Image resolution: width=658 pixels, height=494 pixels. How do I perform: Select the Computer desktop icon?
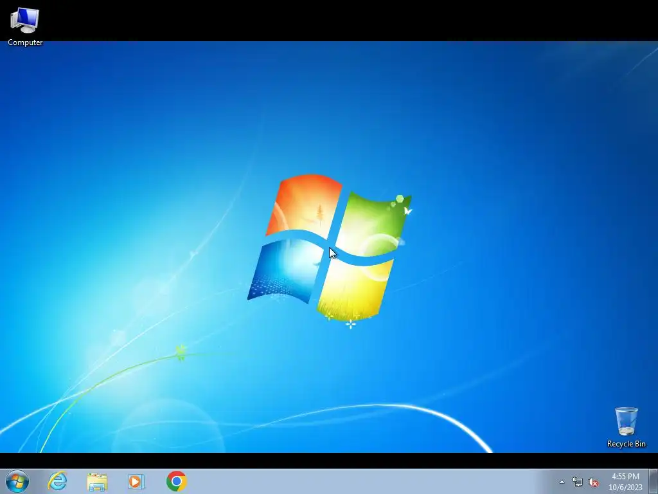tap(25, 26)
